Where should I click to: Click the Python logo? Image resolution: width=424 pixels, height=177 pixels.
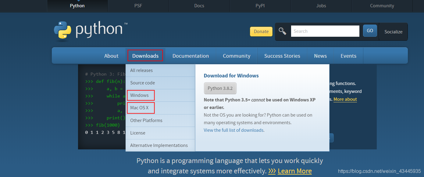click(x=91, y=31)
